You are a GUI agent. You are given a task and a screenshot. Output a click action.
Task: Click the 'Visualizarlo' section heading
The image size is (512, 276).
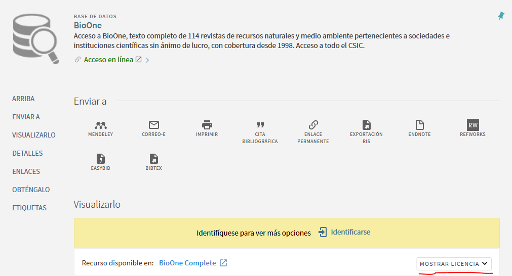[97, 204]
